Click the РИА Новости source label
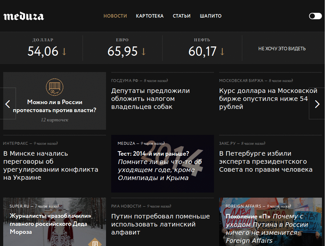Viewport: 329px width, 246px height. [x=126, y=206]
